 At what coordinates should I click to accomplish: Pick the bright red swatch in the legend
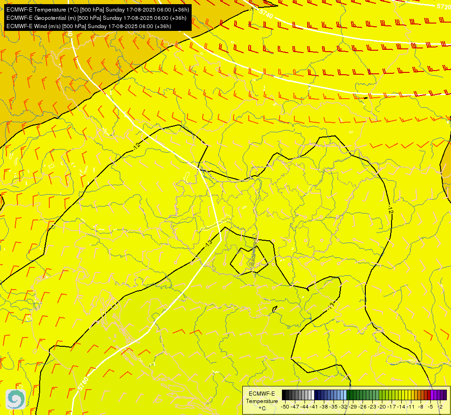(x=429, y=395)
